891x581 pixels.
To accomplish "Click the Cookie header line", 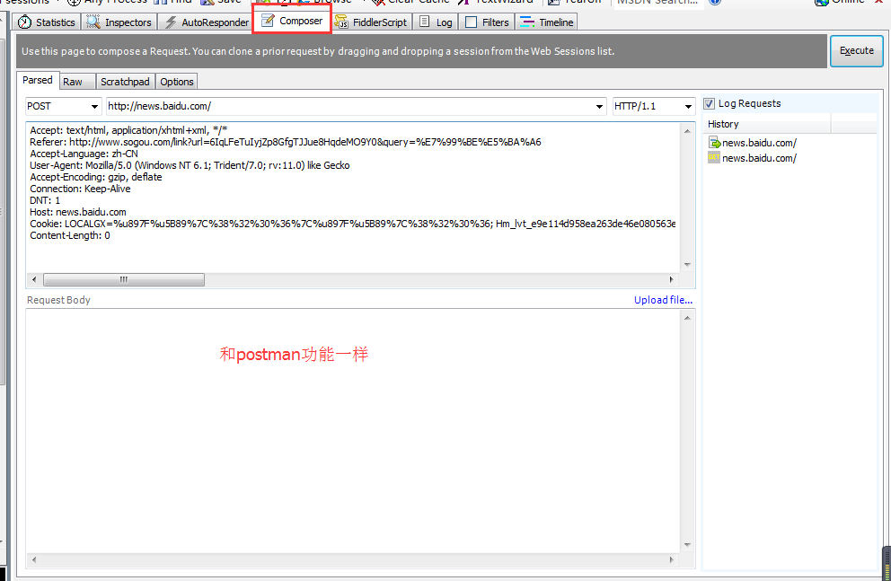I will (x=352, y=224).
